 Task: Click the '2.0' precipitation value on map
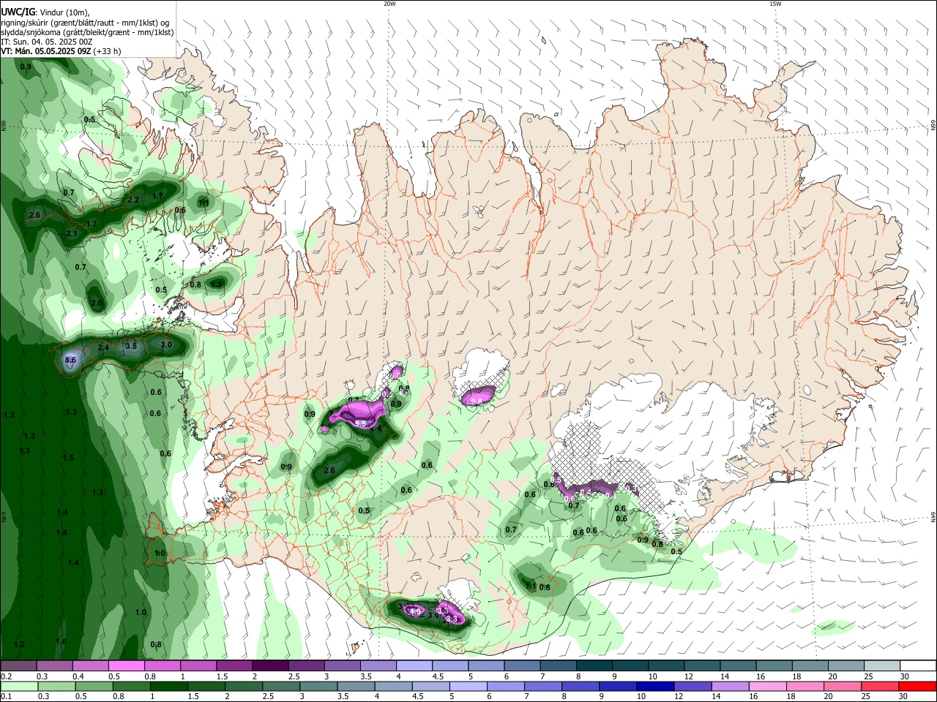97,303
